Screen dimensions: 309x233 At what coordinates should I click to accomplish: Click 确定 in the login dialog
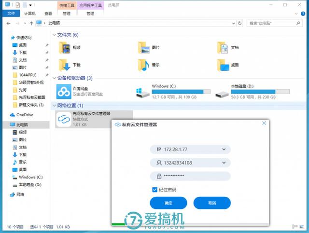click(169, 203)
